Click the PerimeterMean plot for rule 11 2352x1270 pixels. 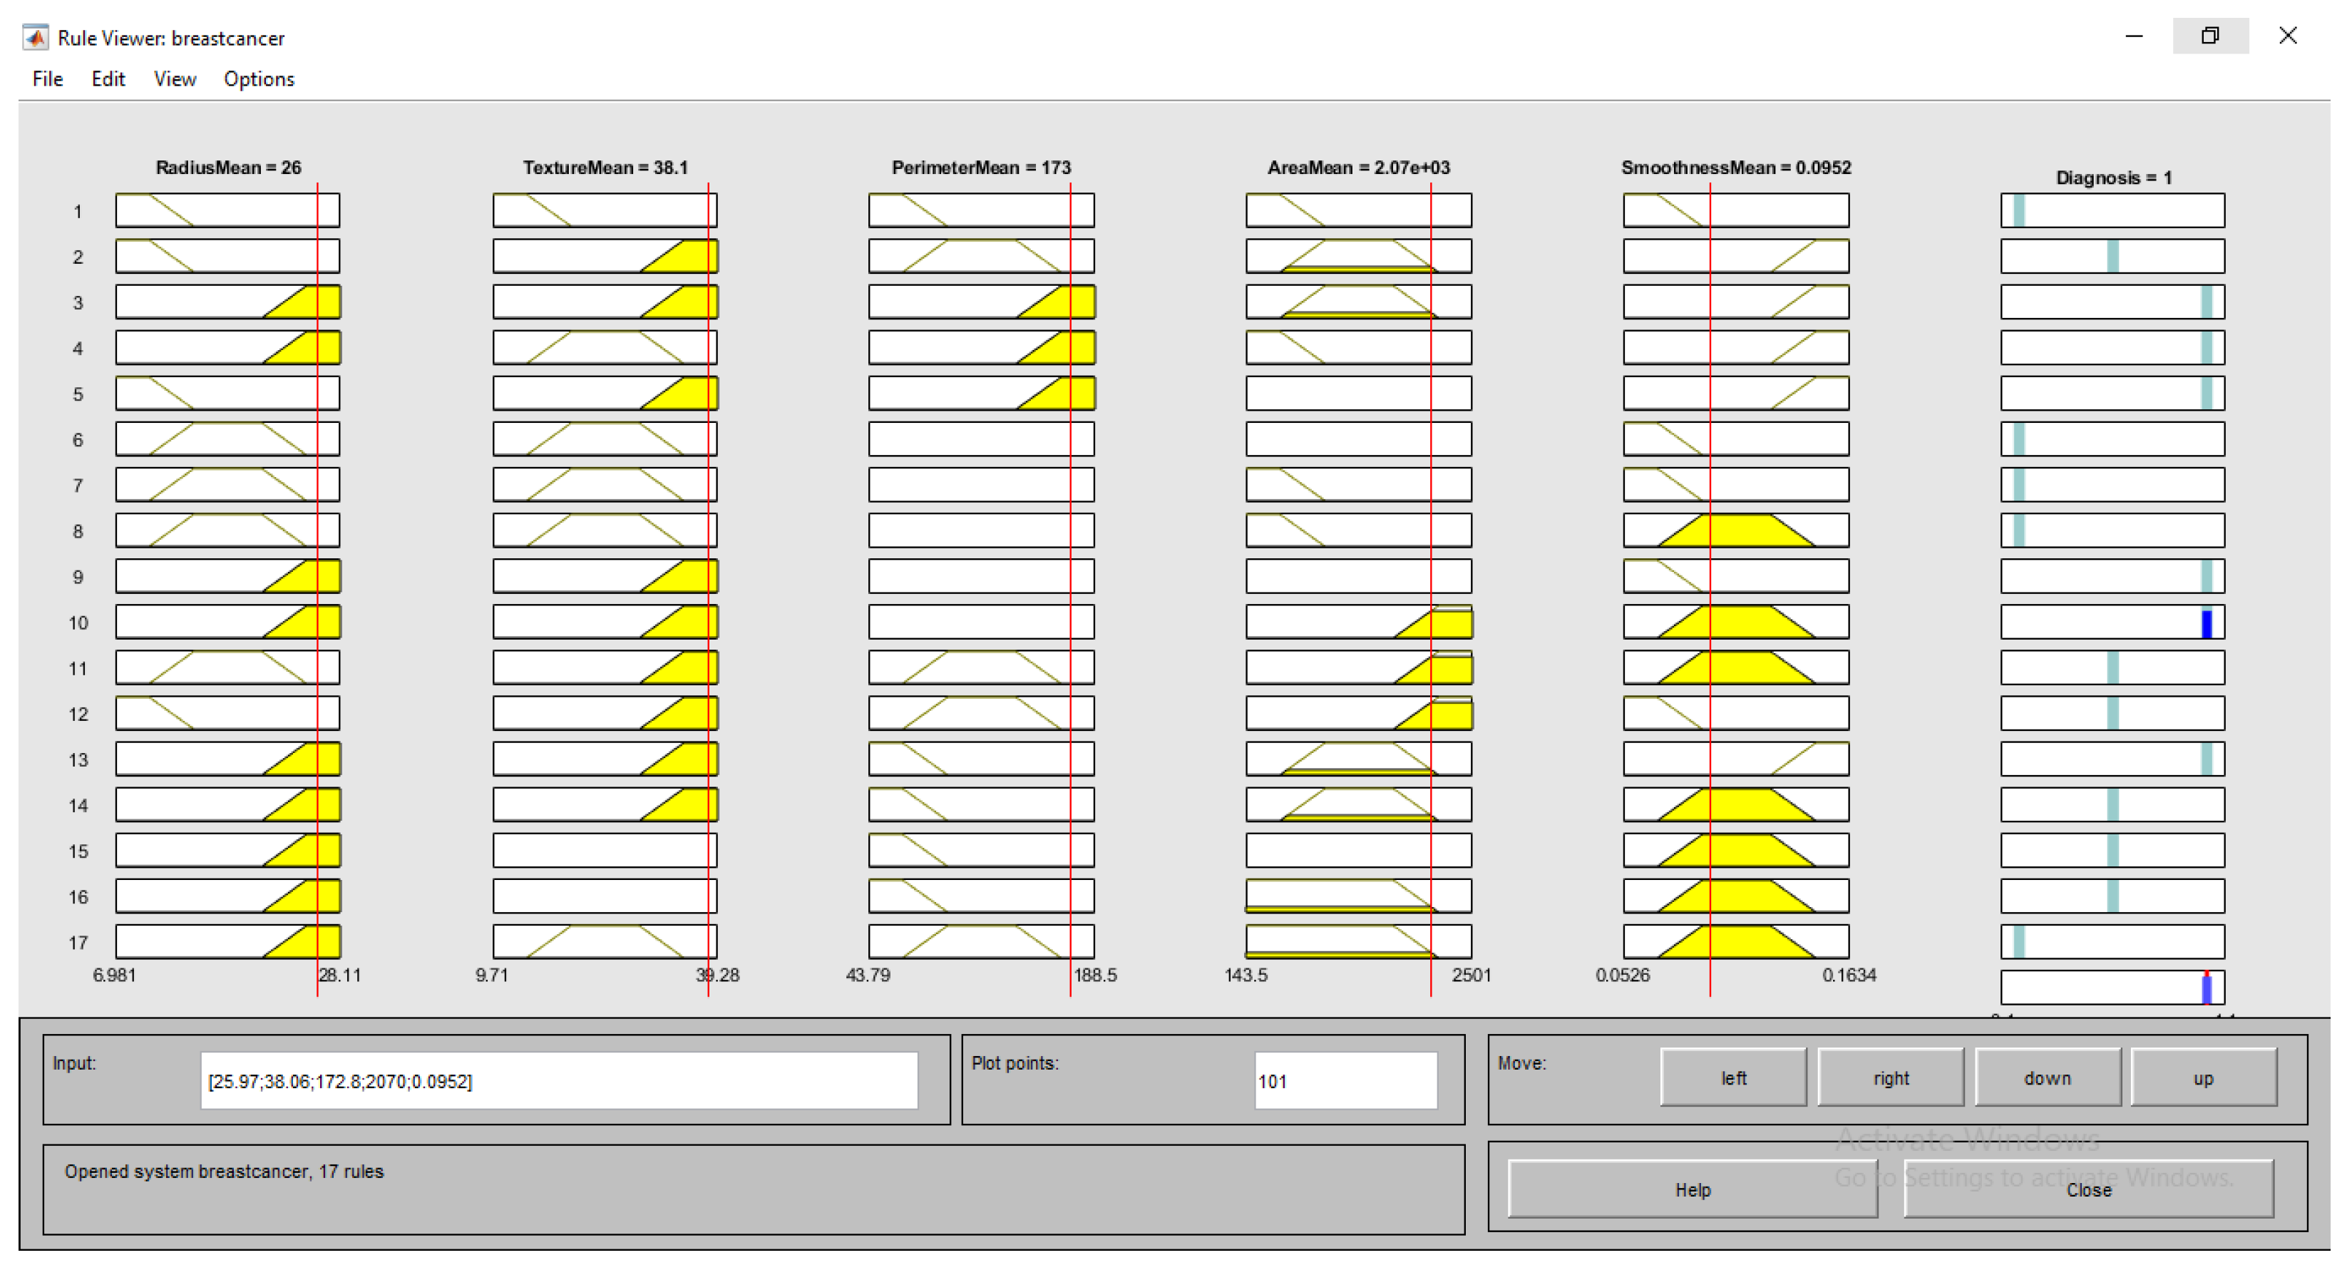coord(982,667)
